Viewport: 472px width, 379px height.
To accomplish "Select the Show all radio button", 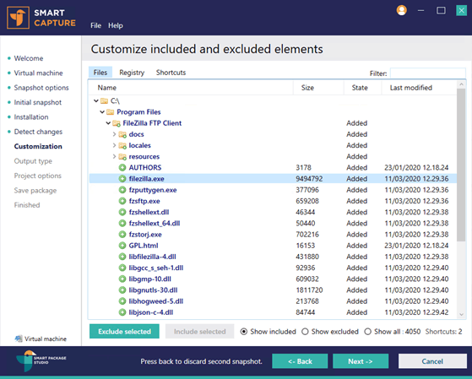I will (x=367, y=332).
